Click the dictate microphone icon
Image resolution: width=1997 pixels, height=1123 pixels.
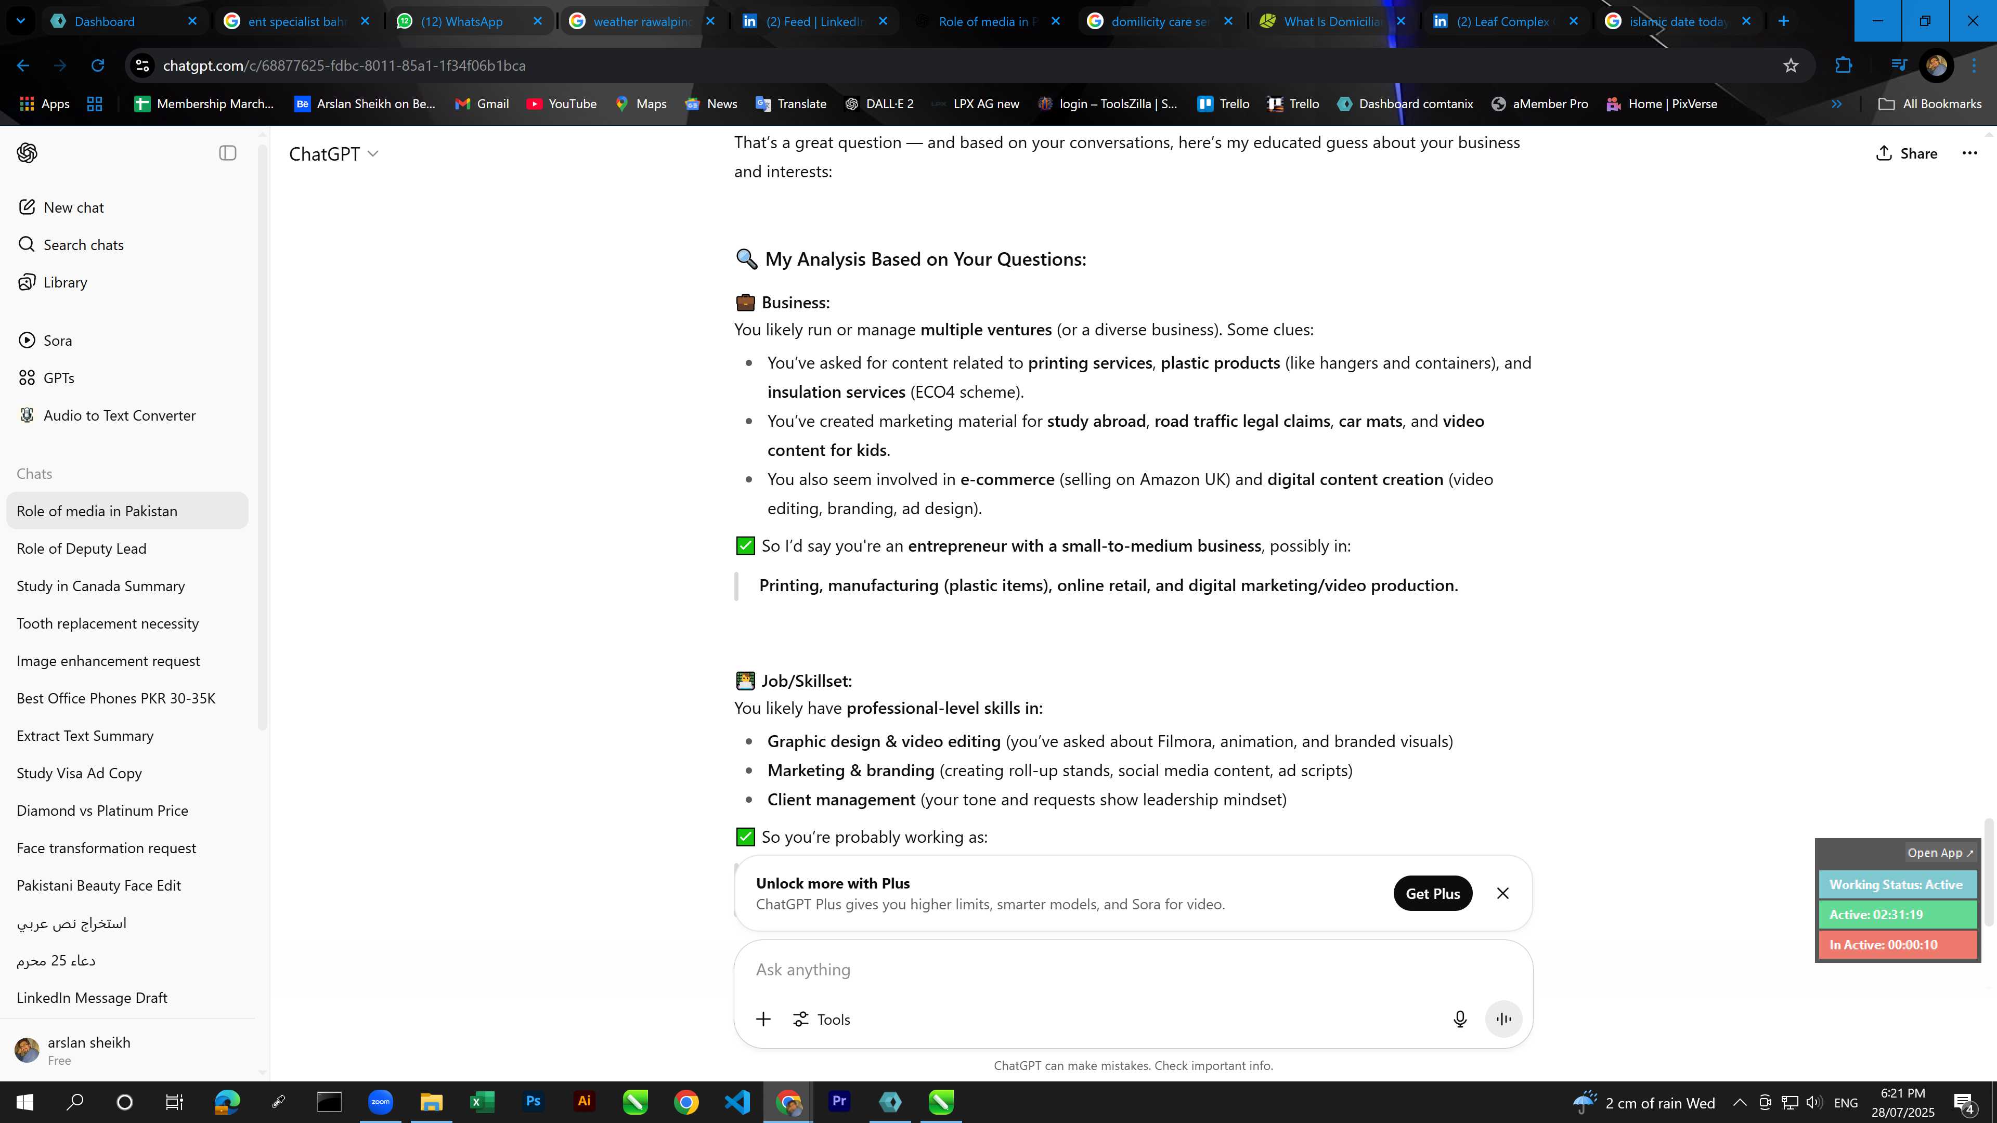click(1459, 1019)
